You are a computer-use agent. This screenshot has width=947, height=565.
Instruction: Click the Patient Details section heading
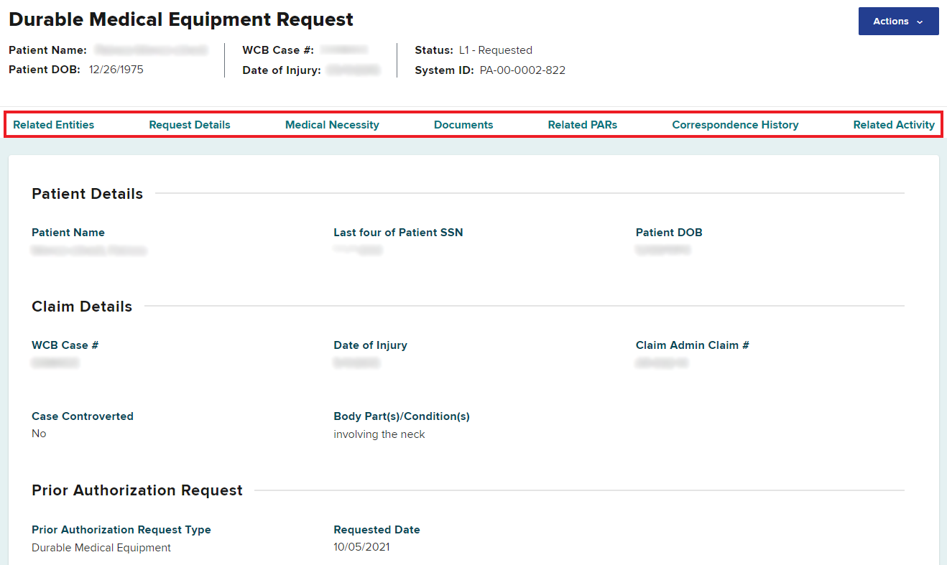[x=88, y=194]
